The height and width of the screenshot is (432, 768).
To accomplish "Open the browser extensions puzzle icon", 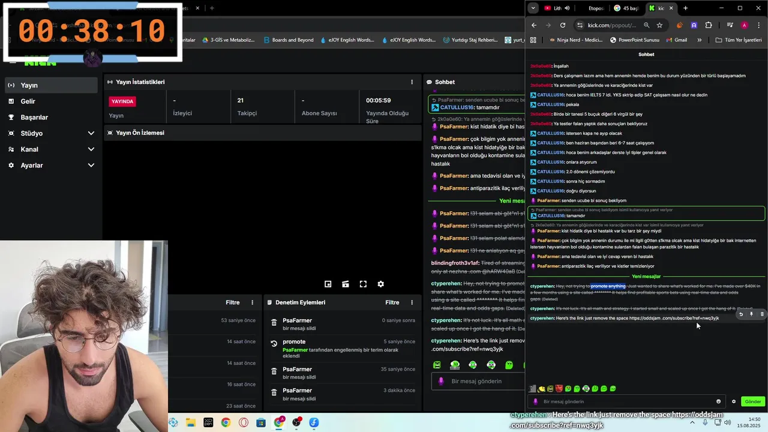I will (x=709, y=25).
